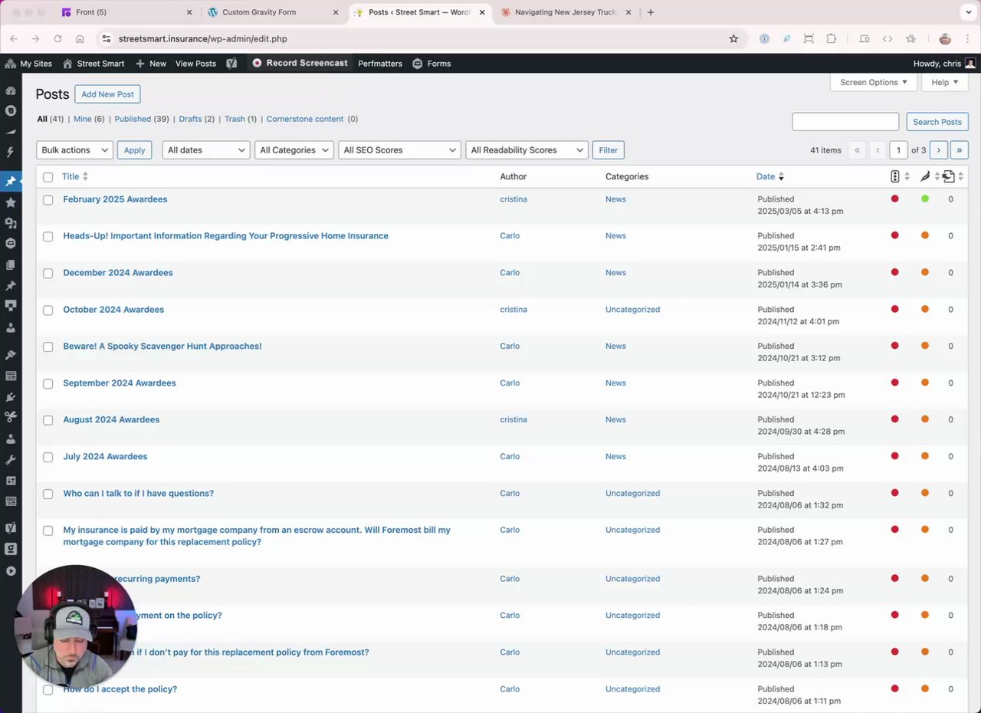This screenshot has width=981, height=713.
Task: Click the Add New Post button
Action: (x=107, y=94)
